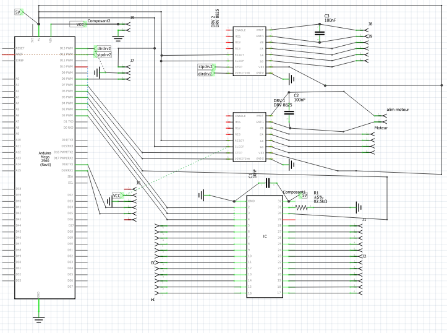Image resolution: width=447 pixels, height=333 pixels.
Task: Click the C3 100nF capacitor symbol
Action: (x=320, y=32)
